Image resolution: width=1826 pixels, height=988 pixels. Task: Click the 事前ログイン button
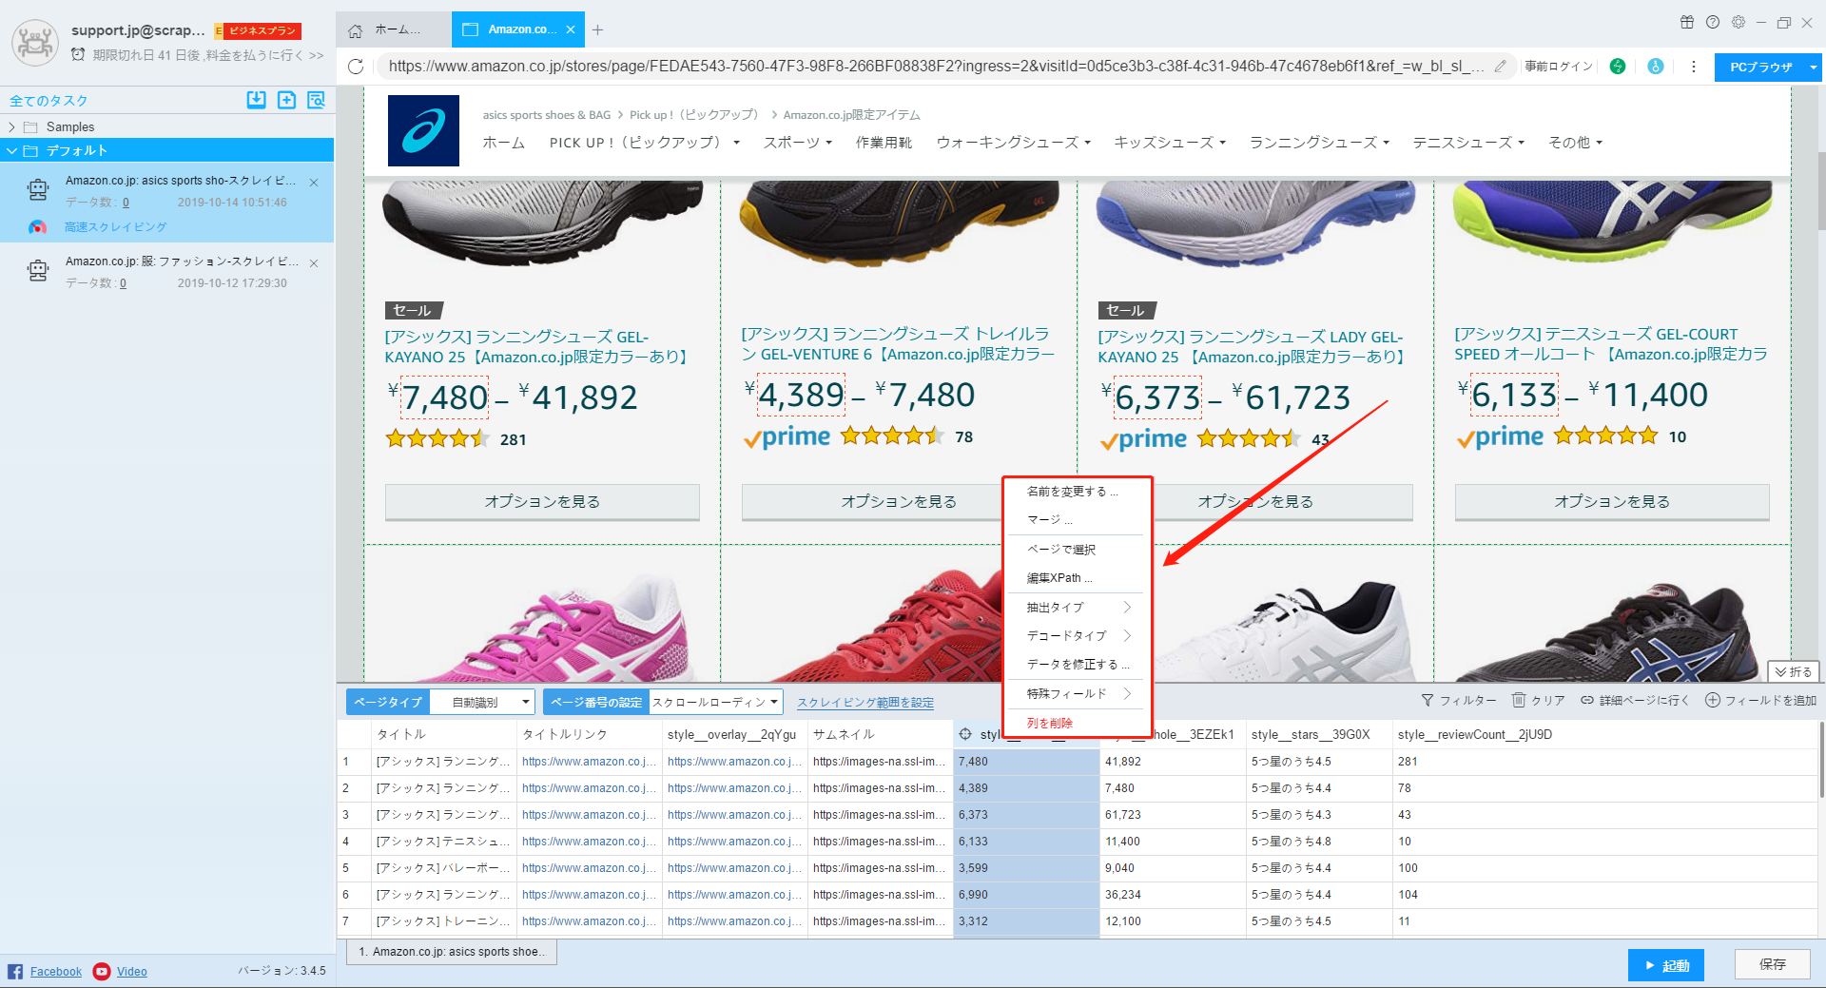coord(1559,67)
